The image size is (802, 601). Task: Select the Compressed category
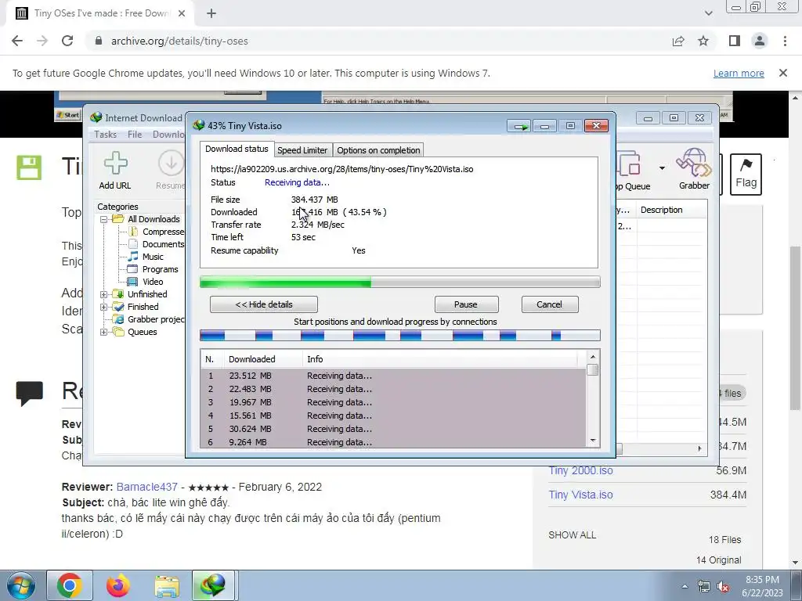tap(156, 232)
